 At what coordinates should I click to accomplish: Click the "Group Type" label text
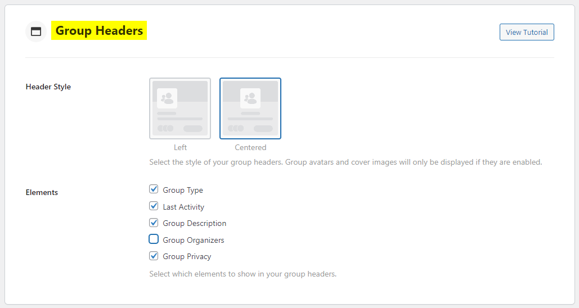pyautogui.click(x=183, y=190)
